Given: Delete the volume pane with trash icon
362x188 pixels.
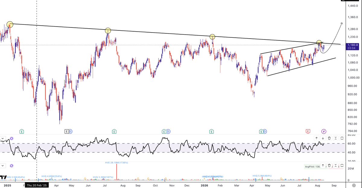Looking at the screenshot, I should (329, 165).
